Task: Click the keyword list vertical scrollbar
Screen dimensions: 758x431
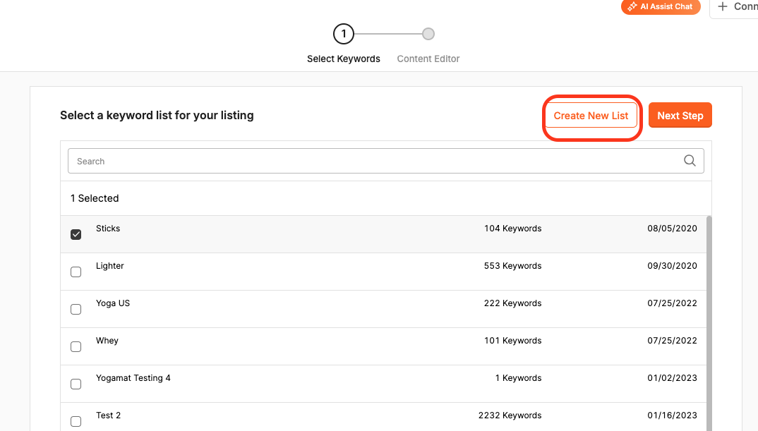Action: click(x=709, y=323)
